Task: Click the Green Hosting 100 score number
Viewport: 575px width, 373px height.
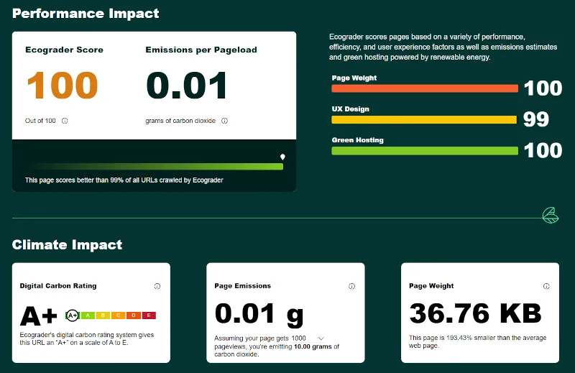Action: [543, 150]
